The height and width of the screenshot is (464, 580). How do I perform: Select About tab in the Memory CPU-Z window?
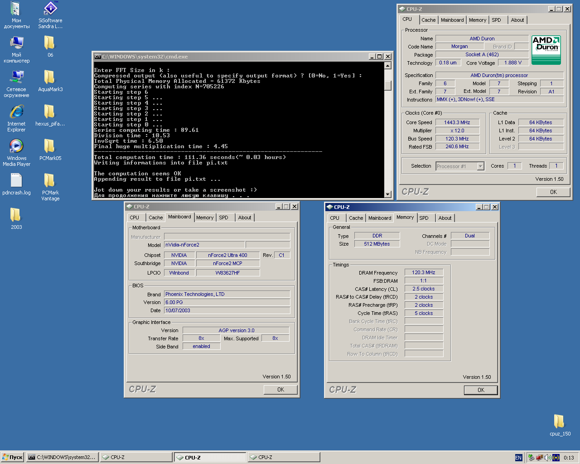coord(445,218)
